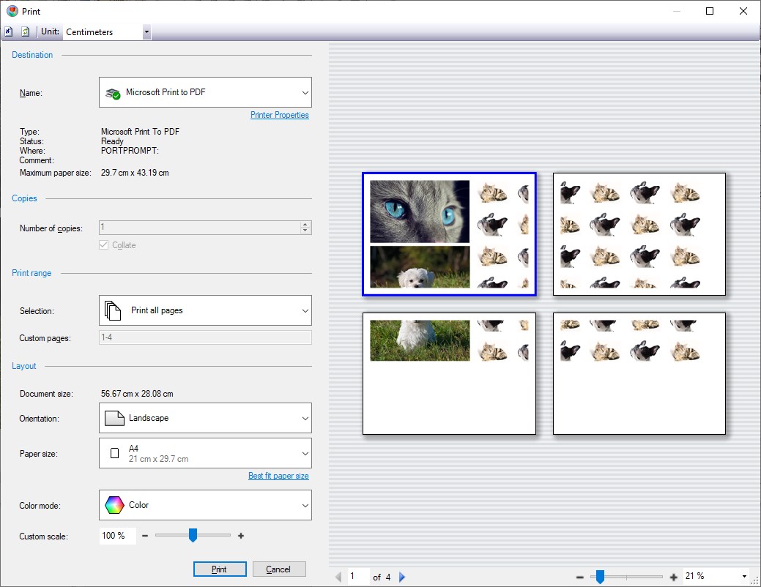
Task: Click the page setup icon in the toolbar
Action: [9, 31]
